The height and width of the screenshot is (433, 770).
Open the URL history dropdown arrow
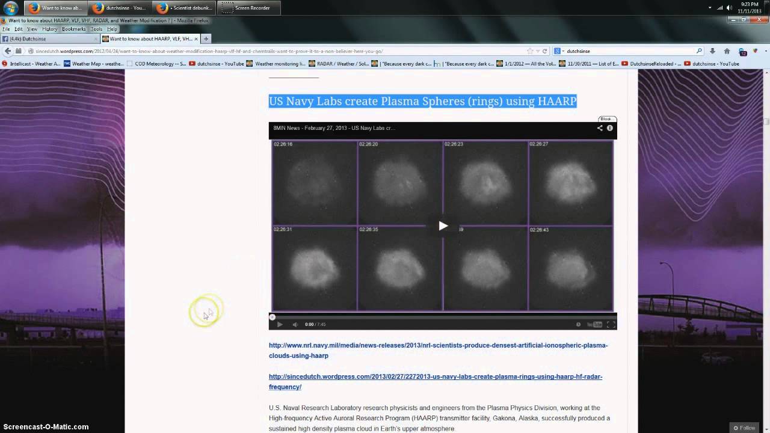tap(537, 51)
